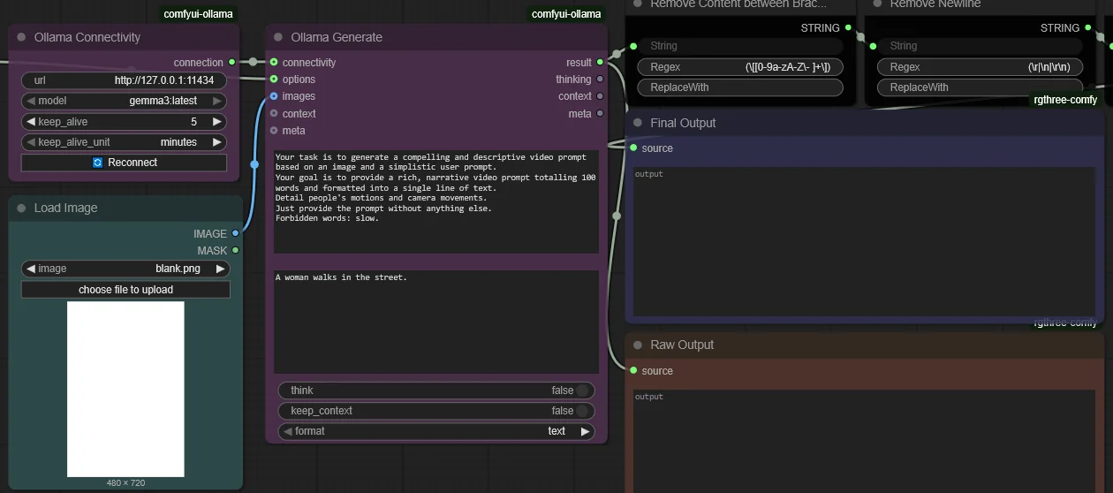Click the String input socket on Remove Content node
Screen dimensions: 1113x493
click(633, 45)
